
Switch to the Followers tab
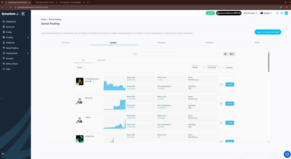161,43
